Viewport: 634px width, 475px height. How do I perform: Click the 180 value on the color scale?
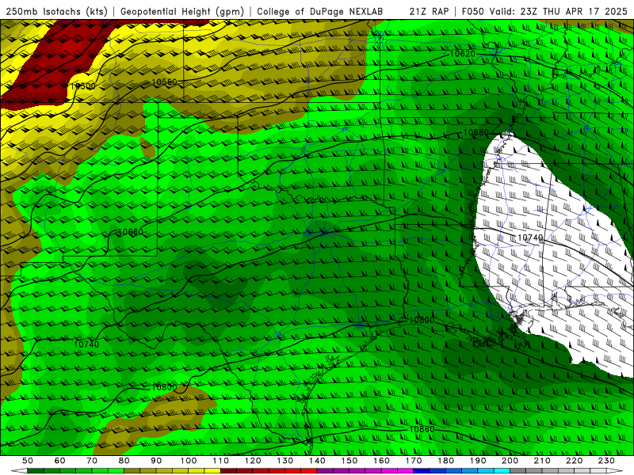(445, 461)
